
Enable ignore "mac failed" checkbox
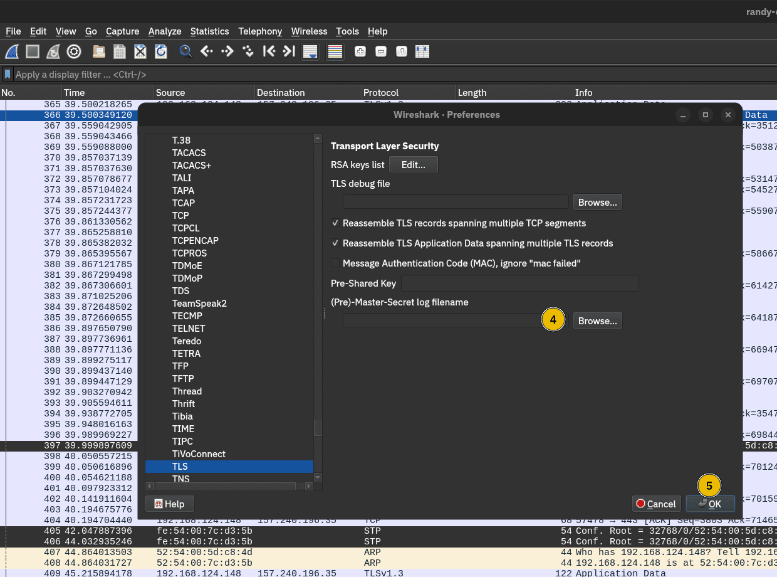336,263
